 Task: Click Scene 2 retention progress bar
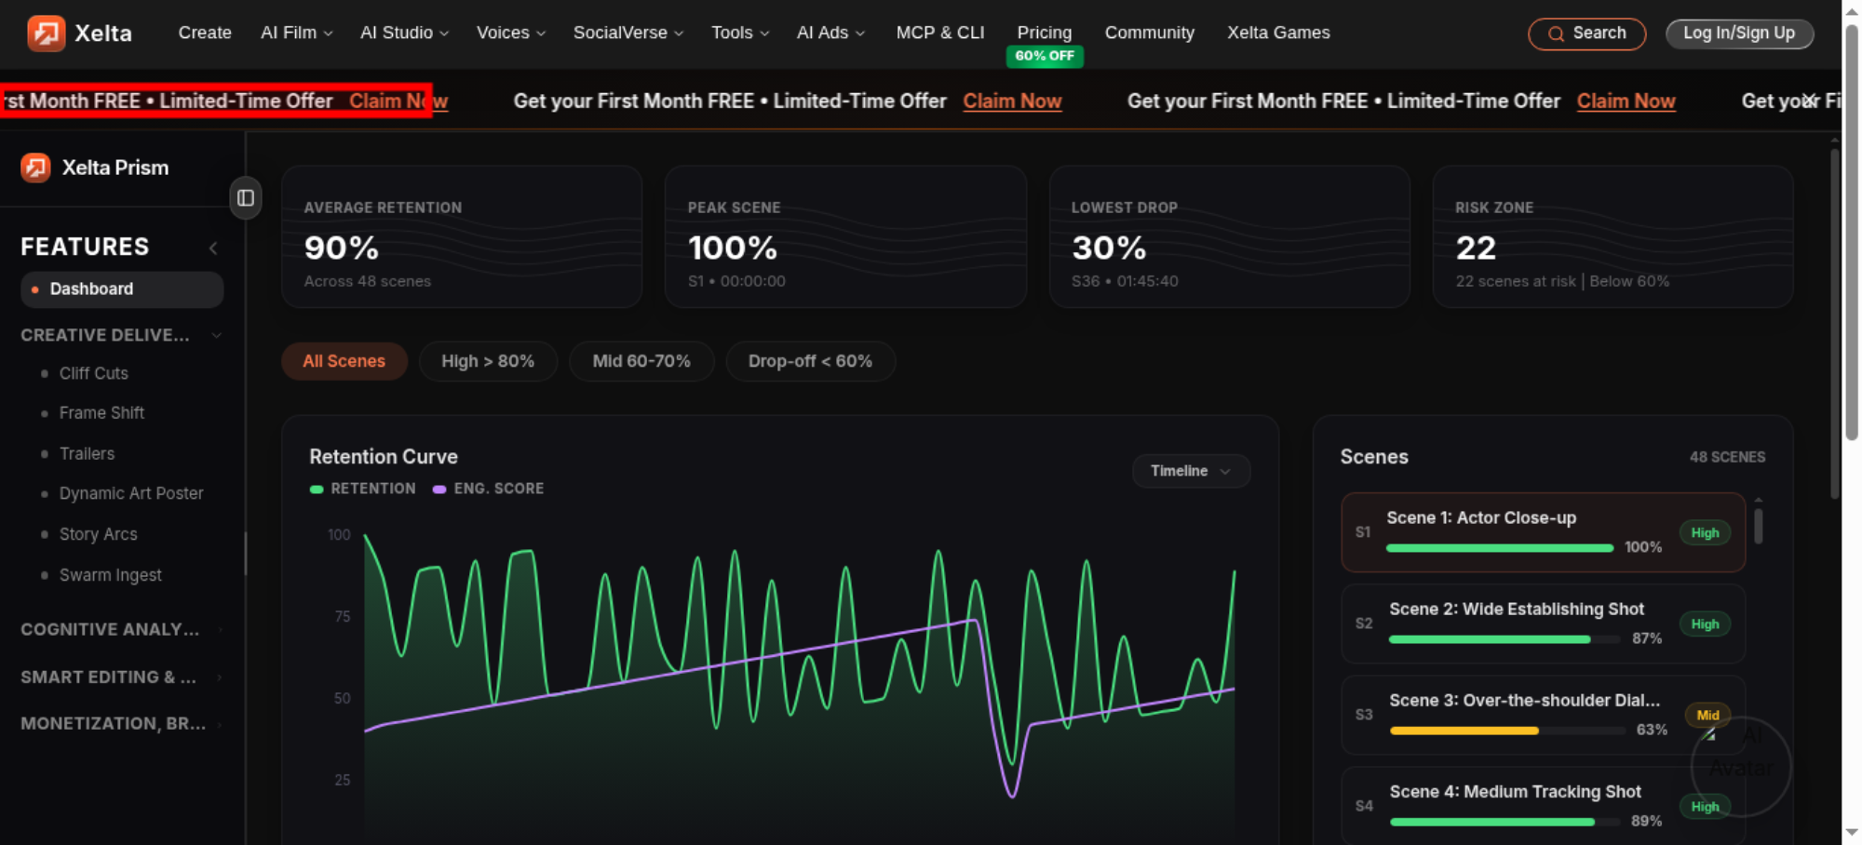[x=1504, y=639]
